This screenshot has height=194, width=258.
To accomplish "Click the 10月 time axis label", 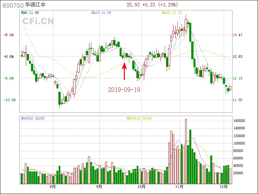I will [x=141, y=187].
